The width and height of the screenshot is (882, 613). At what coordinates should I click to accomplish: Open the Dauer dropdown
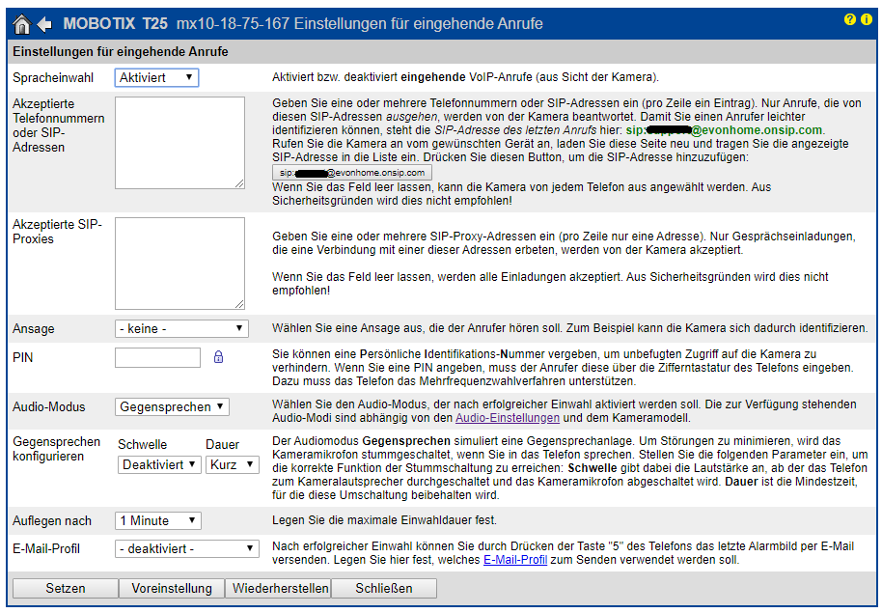click(x=233, y=464)
